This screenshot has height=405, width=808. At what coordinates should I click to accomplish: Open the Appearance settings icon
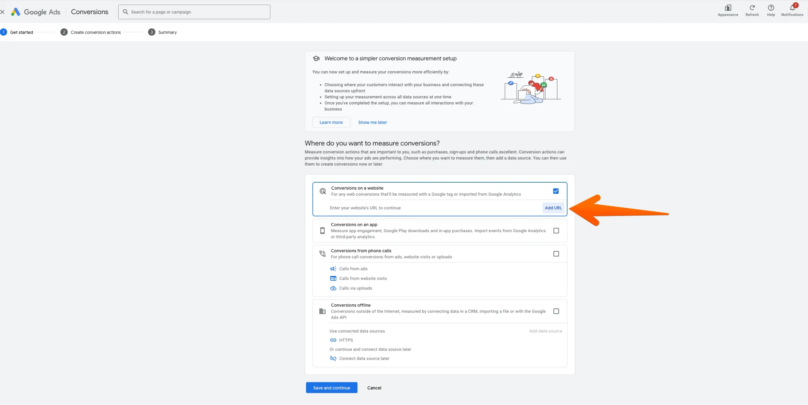coord(728,8)
